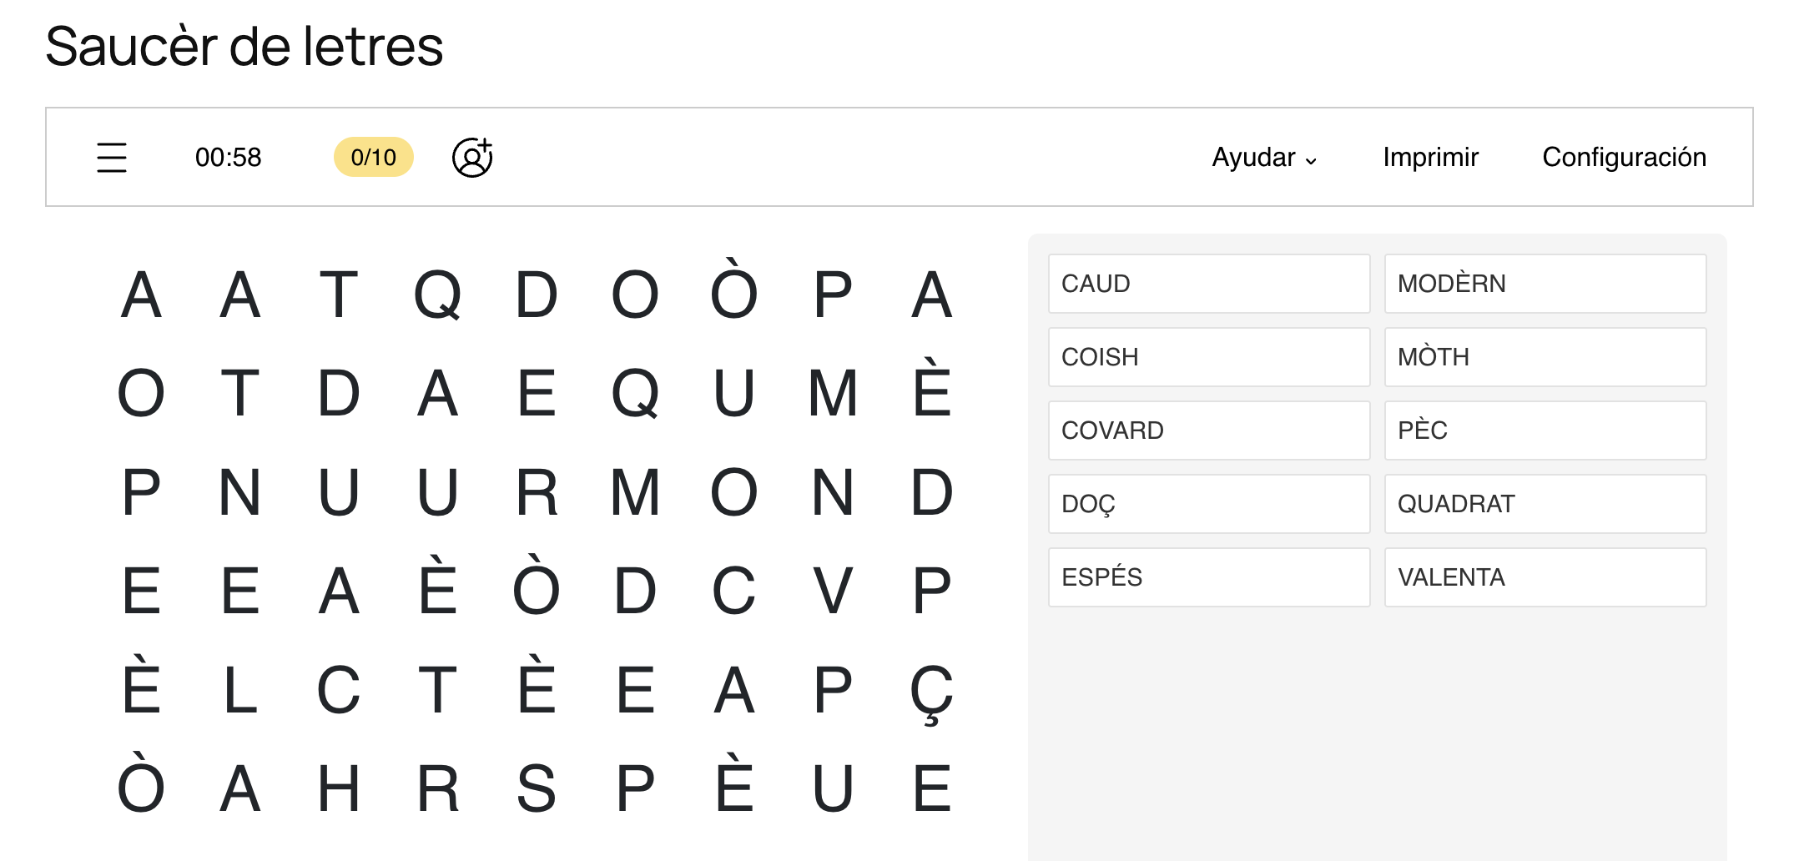1794x861 pixels.
Task: Click the letter Q in the top row
Action: [438, 295]
